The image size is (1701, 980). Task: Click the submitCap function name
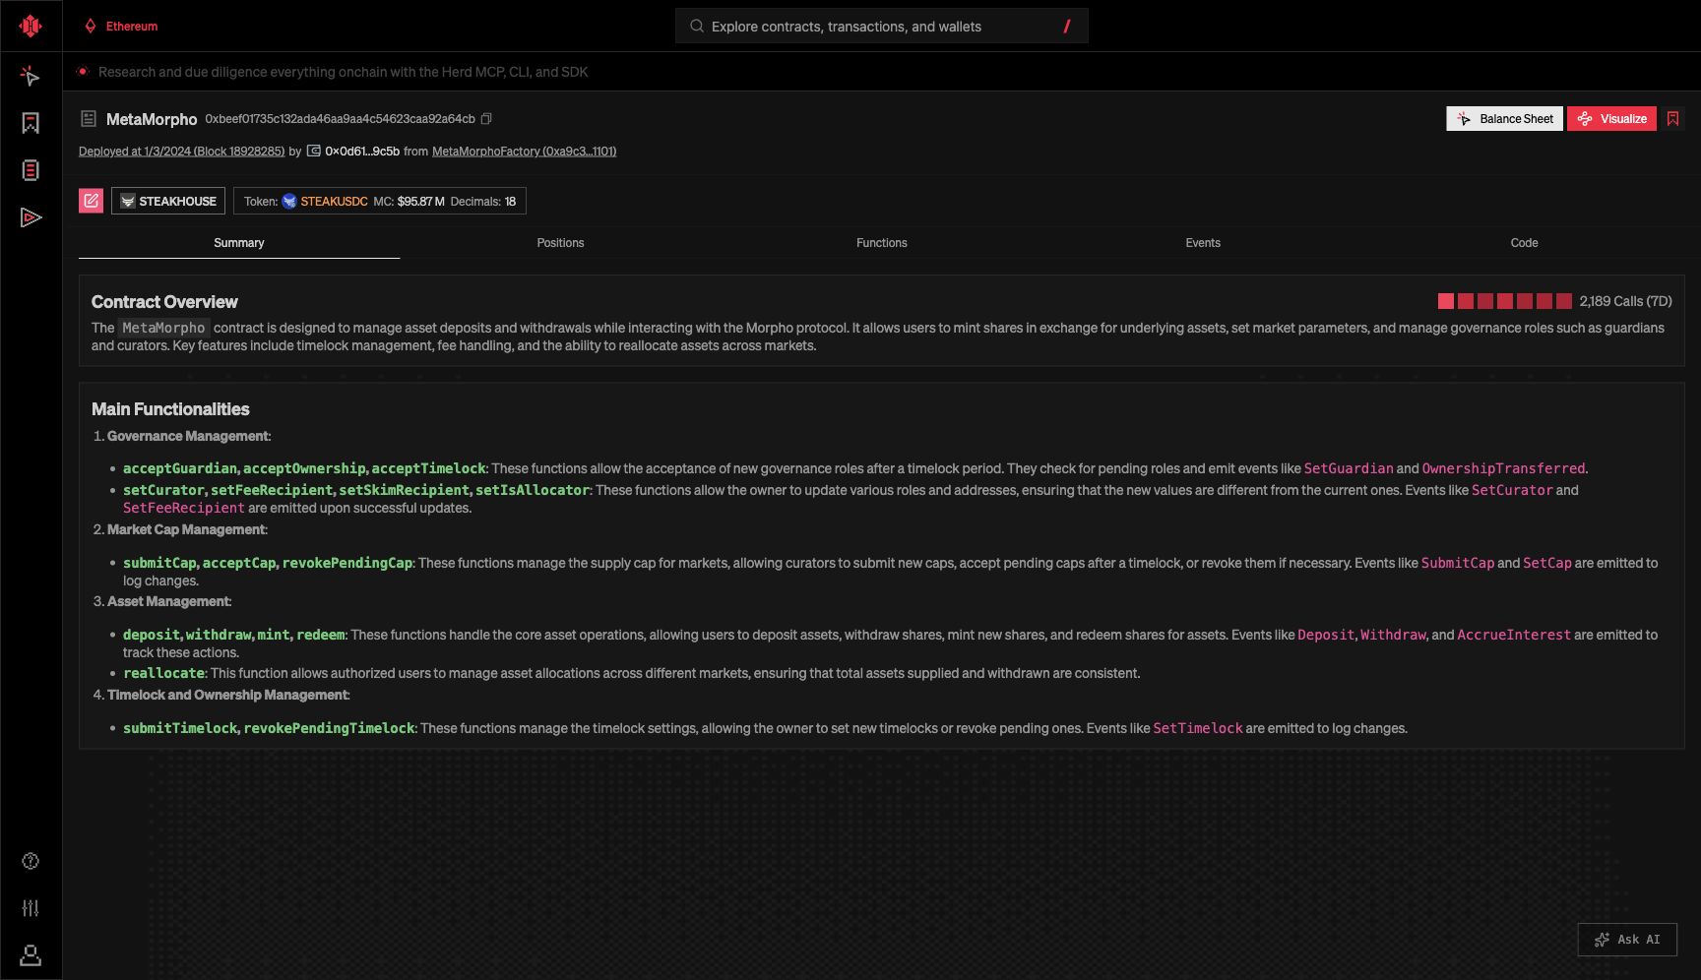(159, 563)
